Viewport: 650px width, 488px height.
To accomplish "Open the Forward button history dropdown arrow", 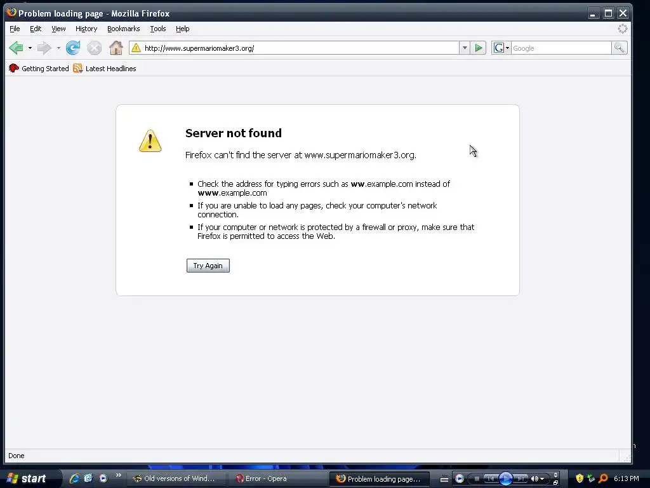I will coord(58,48).
